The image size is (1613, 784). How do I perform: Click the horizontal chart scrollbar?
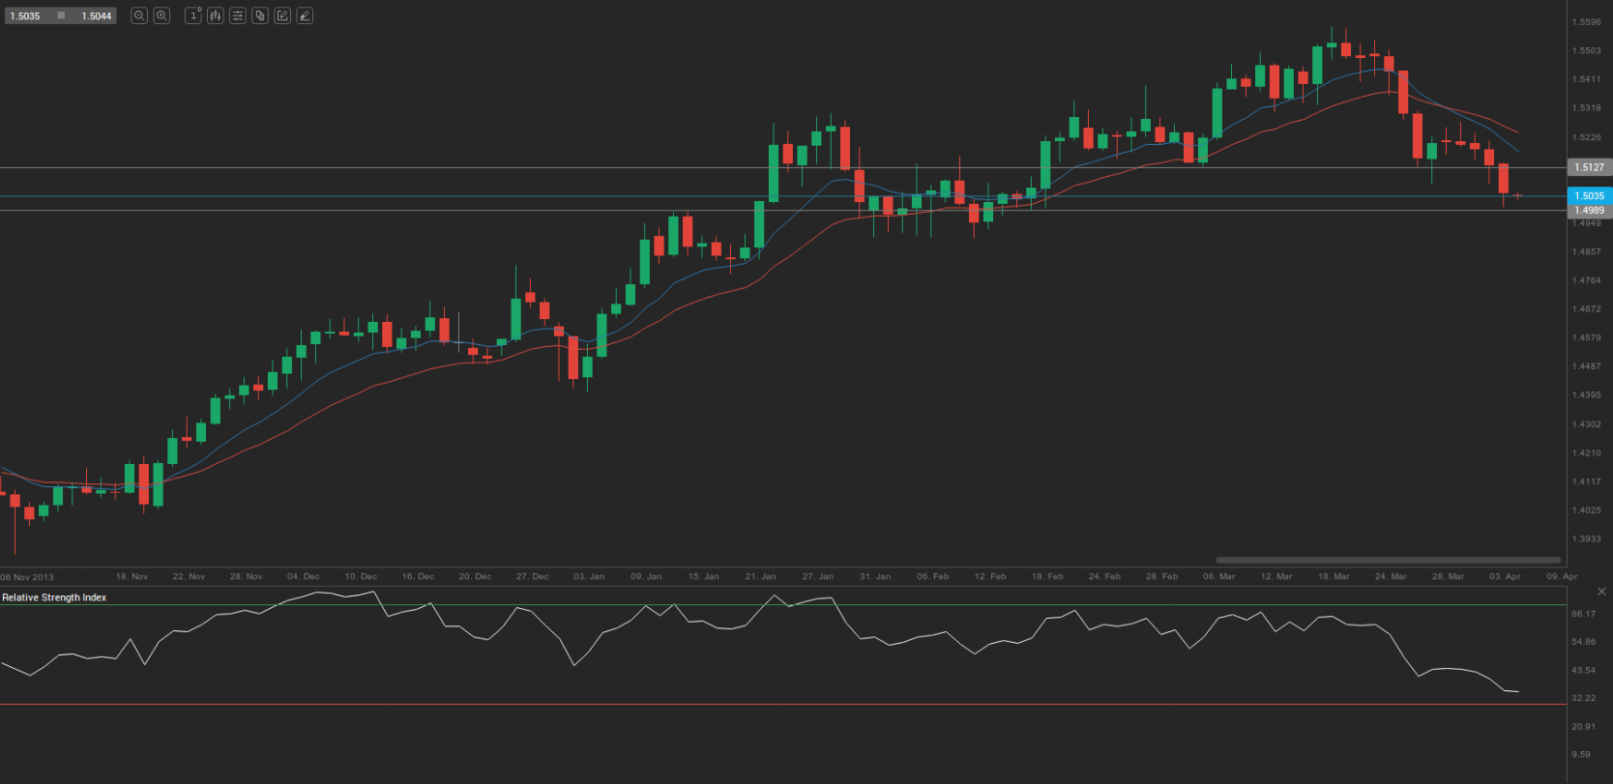click(1388, 560)
